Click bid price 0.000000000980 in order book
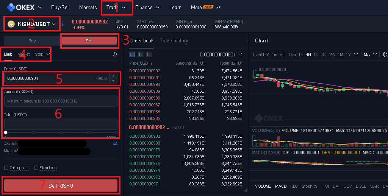This screenshot has width=388, height=196. [144, 143]
